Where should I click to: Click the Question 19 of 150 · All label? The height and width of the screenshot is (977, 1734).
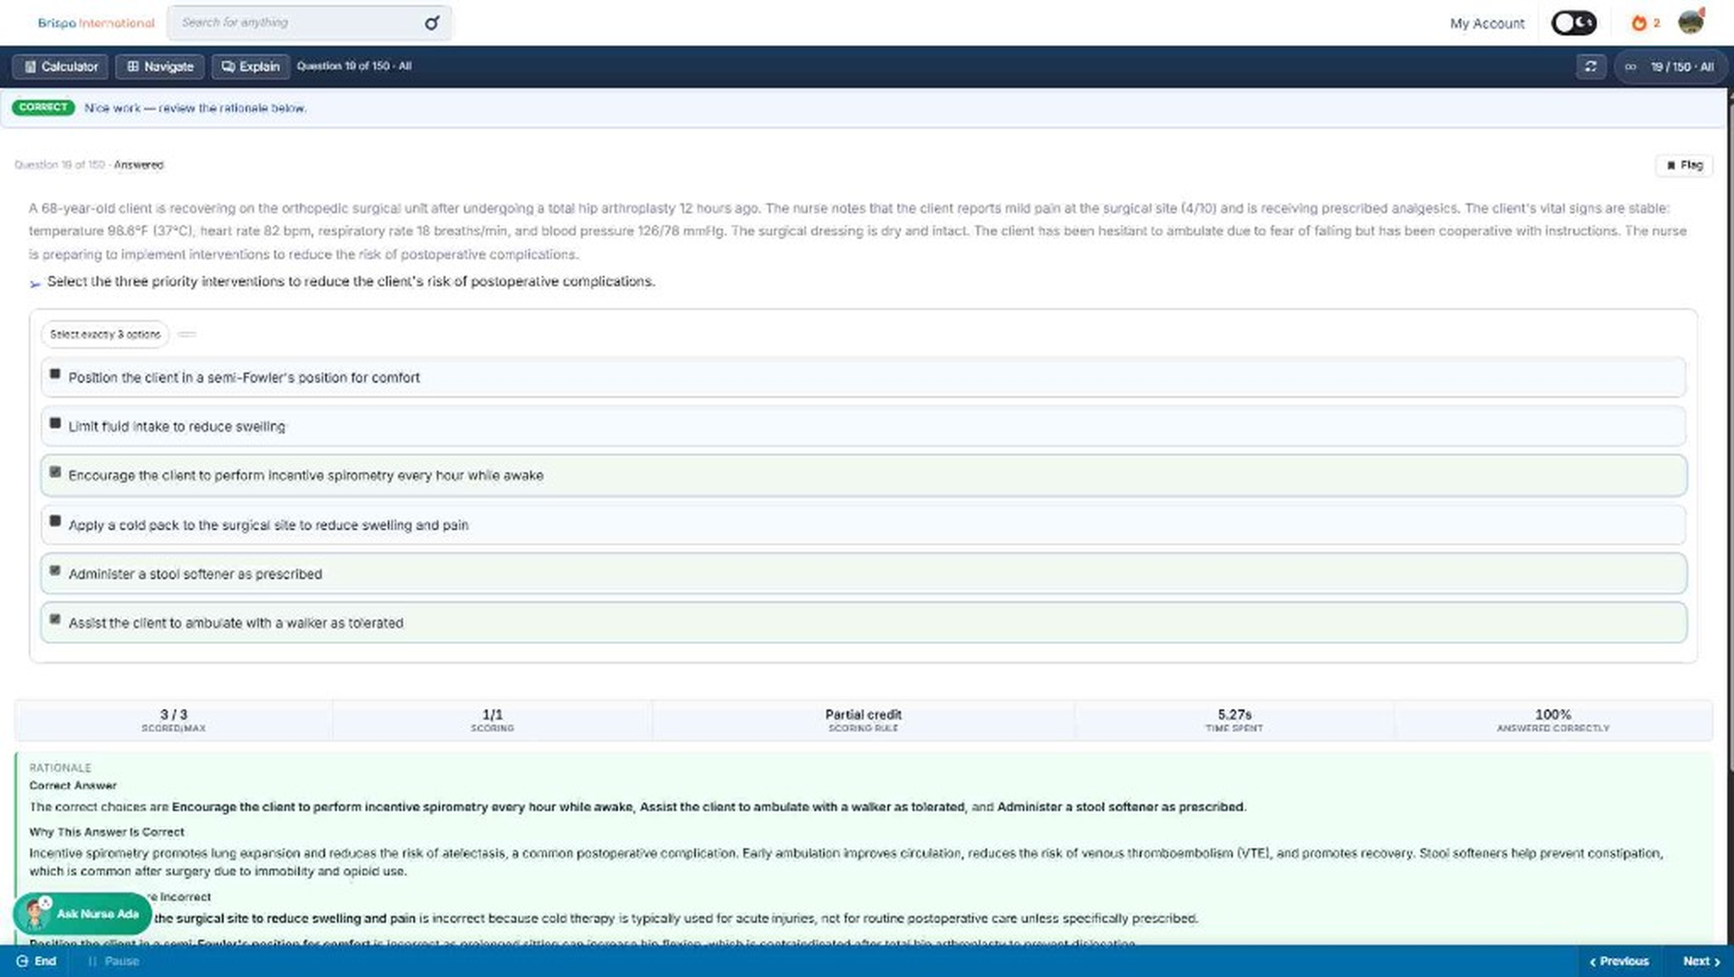(354, 66)
